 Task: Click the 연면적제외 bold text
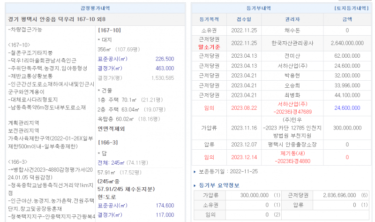point(111,129)
